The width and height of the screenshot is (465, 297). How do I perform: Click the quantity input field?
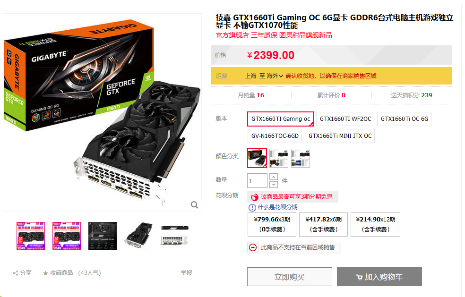coord(257,181)
